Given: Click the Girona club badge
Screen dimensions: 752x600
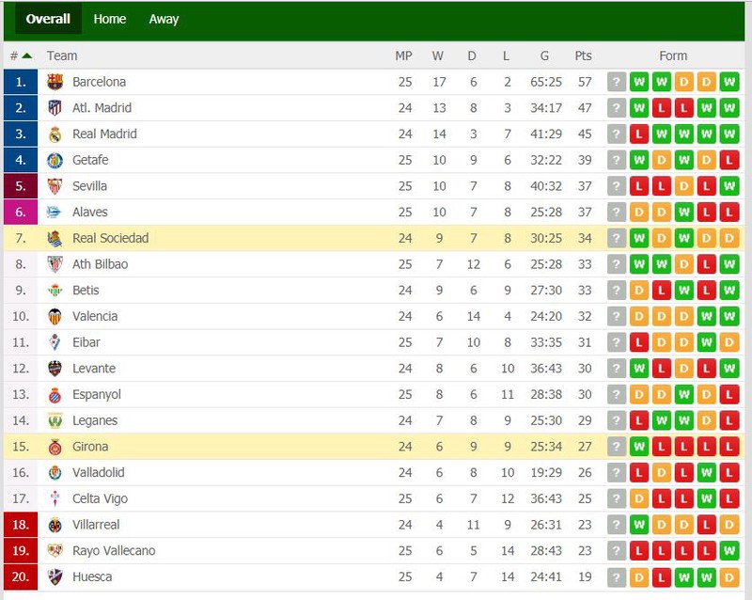Looking at the screenshot, I should [x=55, y=447].
